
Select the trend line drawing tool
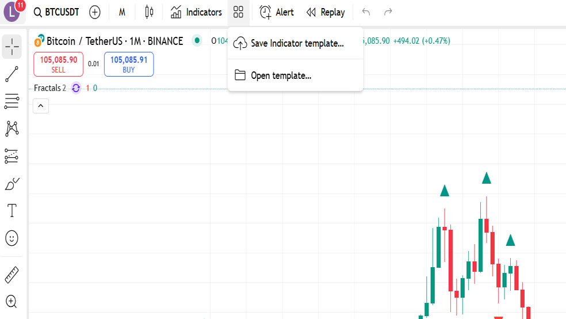coord(12,74)
